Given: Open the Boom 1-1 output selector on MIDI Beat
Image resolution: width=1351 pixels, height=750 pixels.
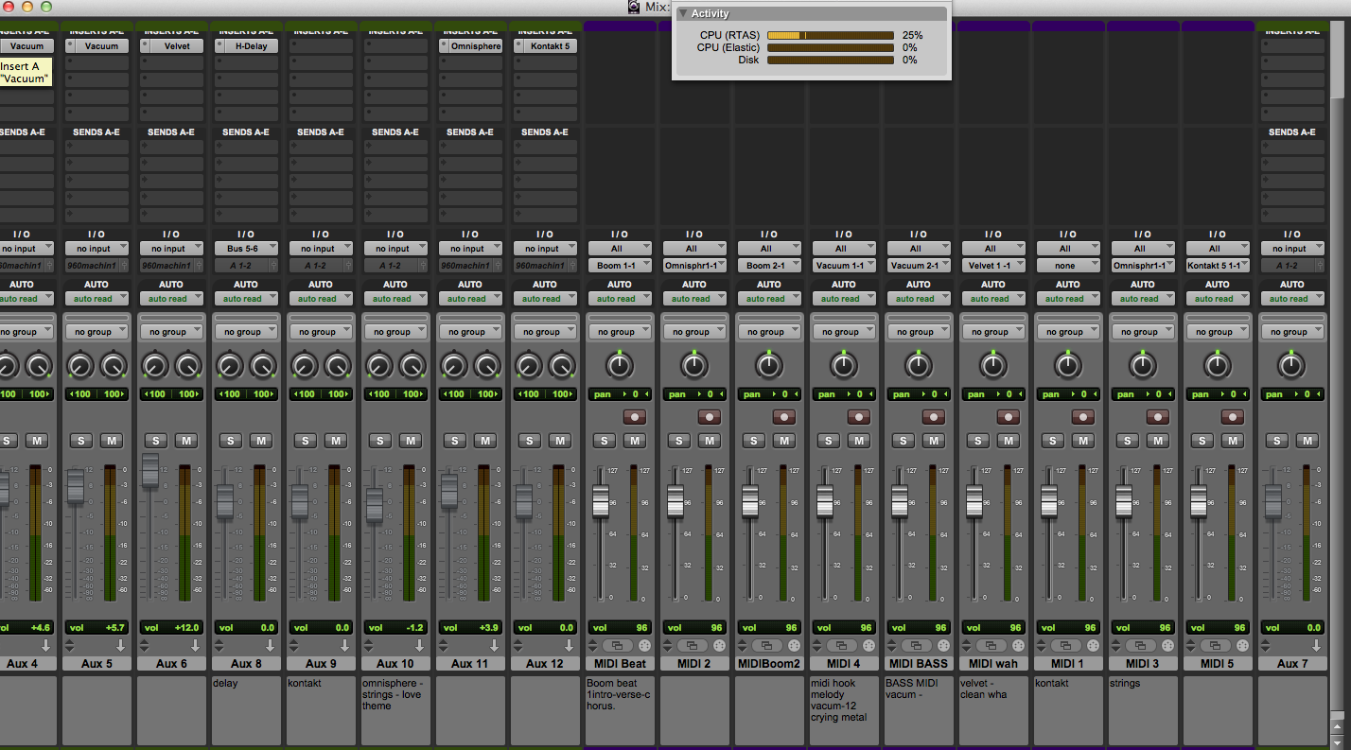Looking at the screenshot, I should (620, 265).
